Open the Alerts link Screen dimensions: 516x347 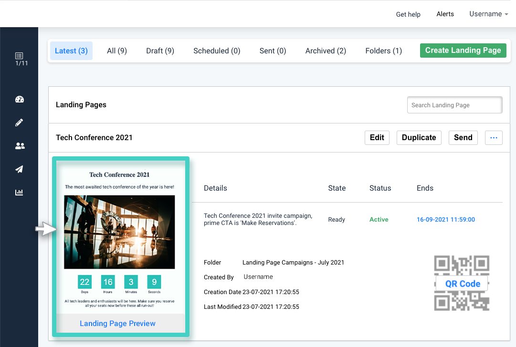pyautogui.click(x=445, y=14)
